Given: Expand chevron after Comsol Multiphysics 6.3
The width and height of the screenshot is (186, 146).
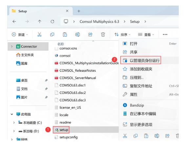Looking at the screenshot, I should tap(125, 22).
